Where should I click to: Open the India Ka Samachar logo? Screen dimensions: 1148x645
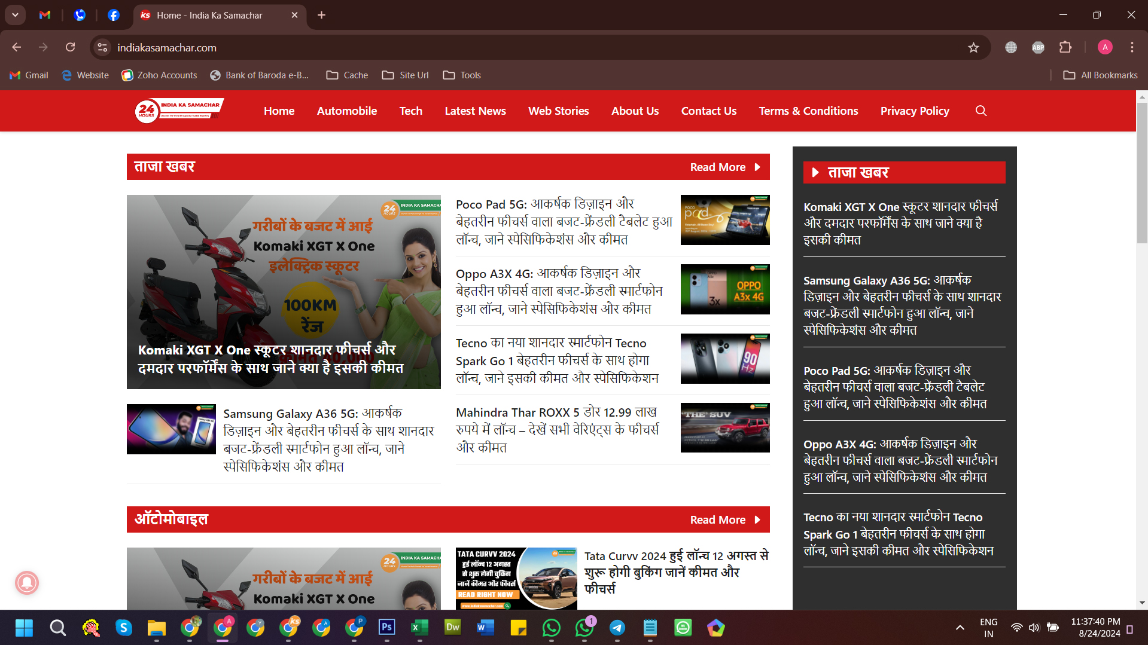coord(179,111)
